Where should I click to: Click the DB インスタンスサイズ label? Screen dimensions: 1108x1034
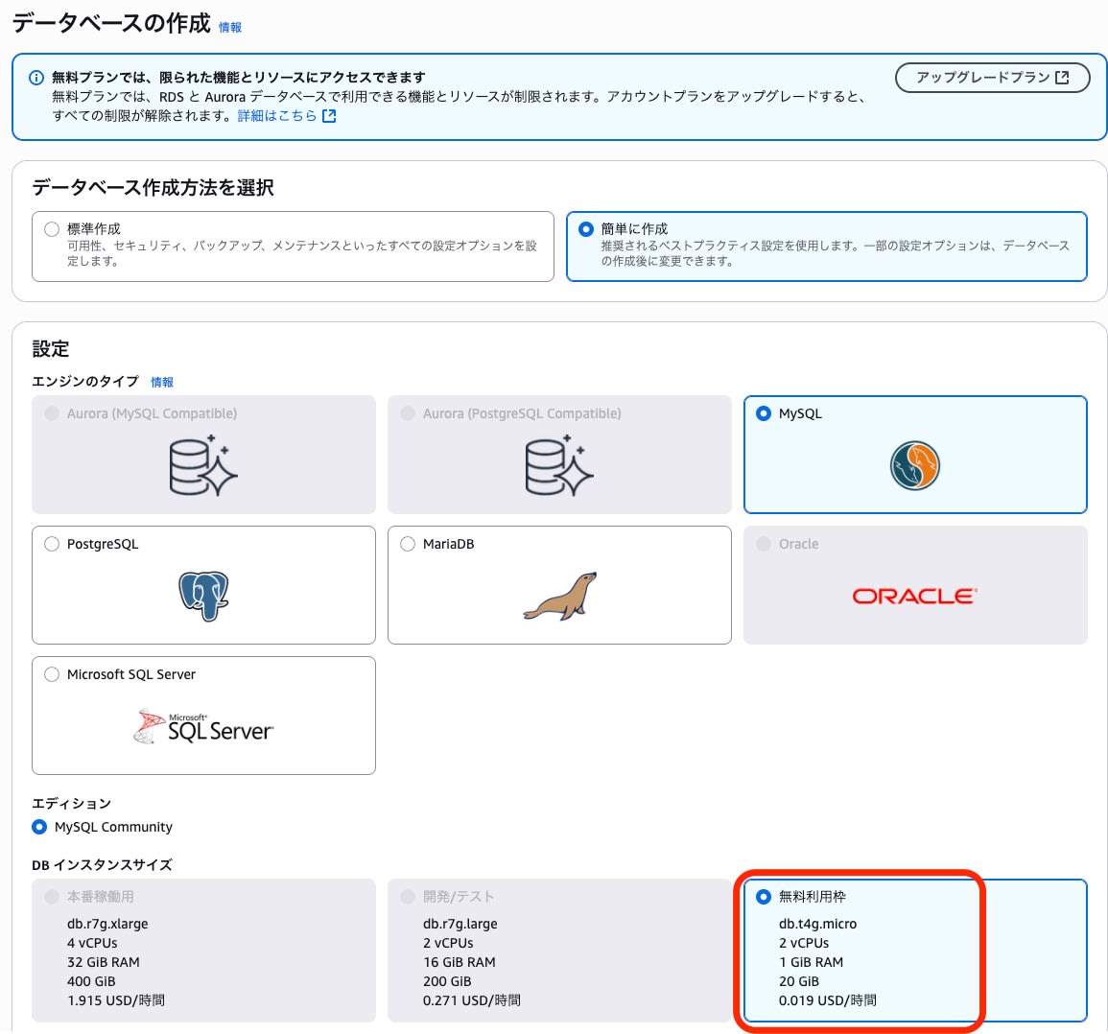(102, 865)
